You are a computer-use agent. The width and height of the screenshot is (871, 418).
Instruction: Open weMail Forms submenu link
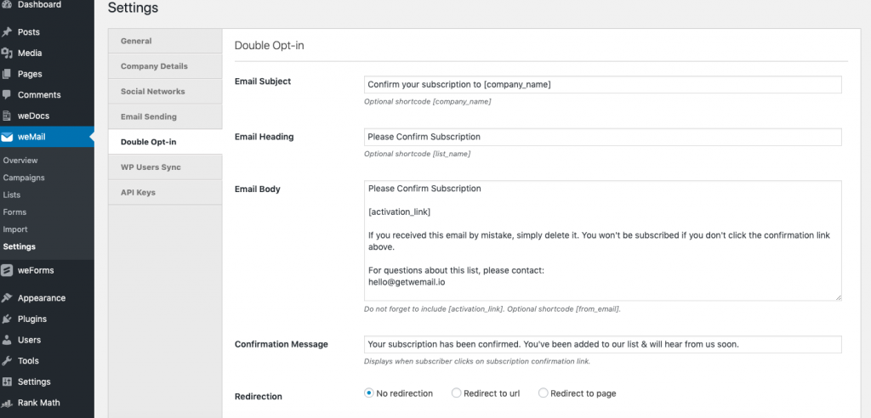coord(14,212)
